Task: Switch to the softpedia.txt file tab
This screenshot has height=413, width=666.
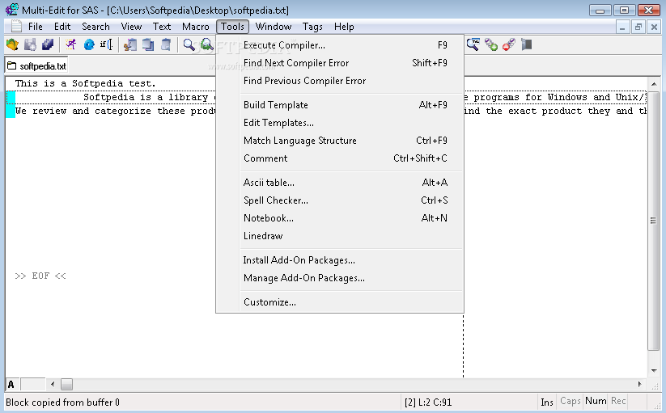Action: (x=36, y=65)
